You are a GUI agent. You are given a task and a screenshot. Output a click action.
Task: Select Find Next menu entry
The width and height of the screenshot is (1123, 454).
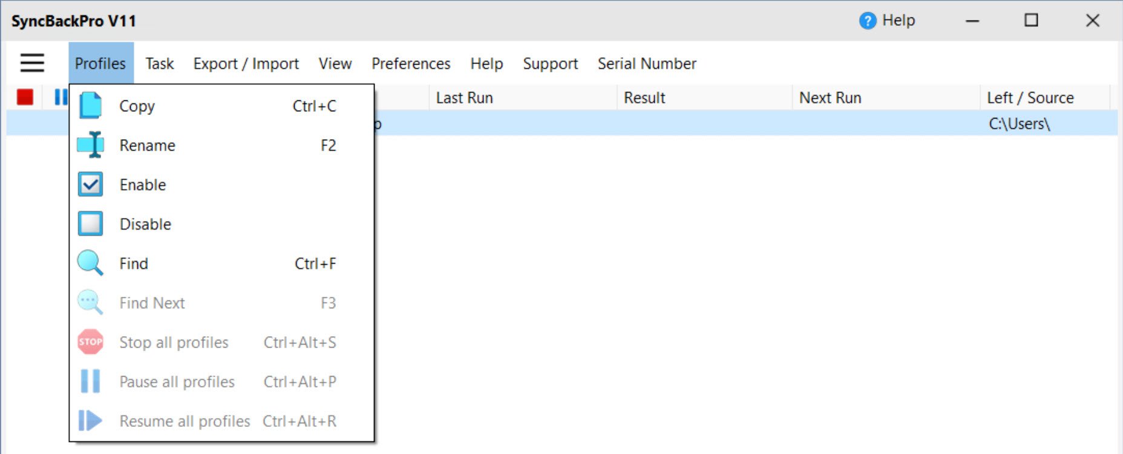pyautogui.click(x=221, y=303)
